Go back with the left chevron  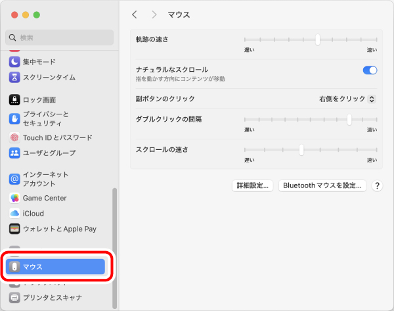135,14
